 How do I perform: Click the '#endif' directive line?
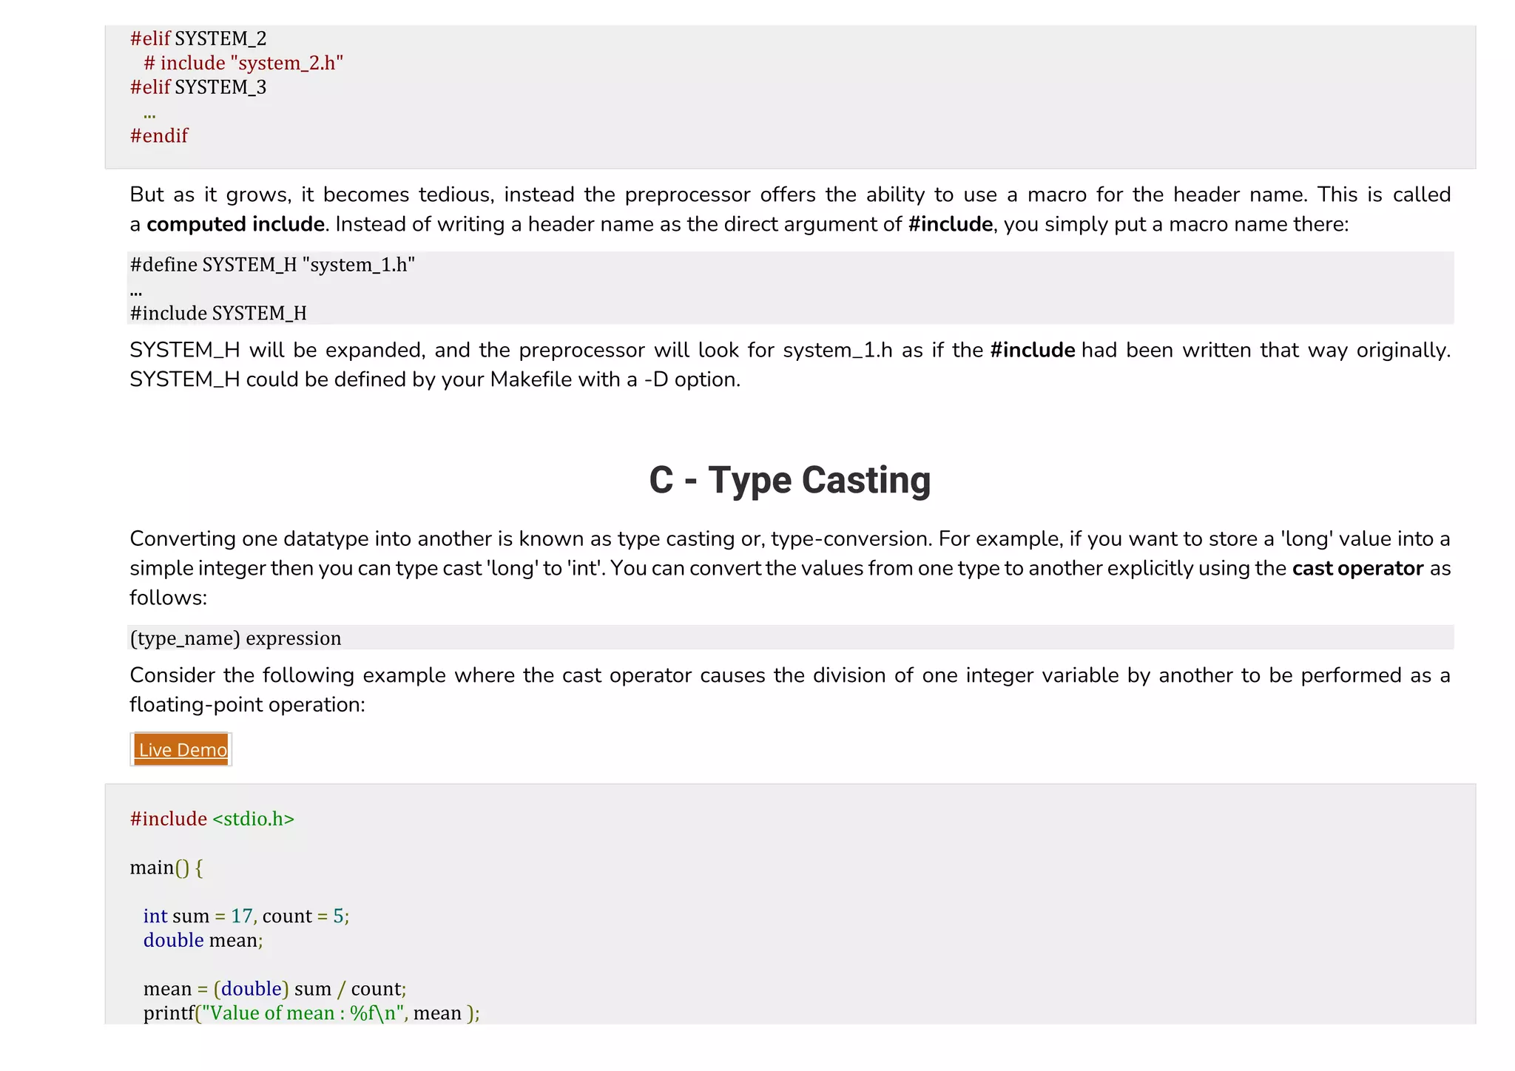(x=159, y=136)
